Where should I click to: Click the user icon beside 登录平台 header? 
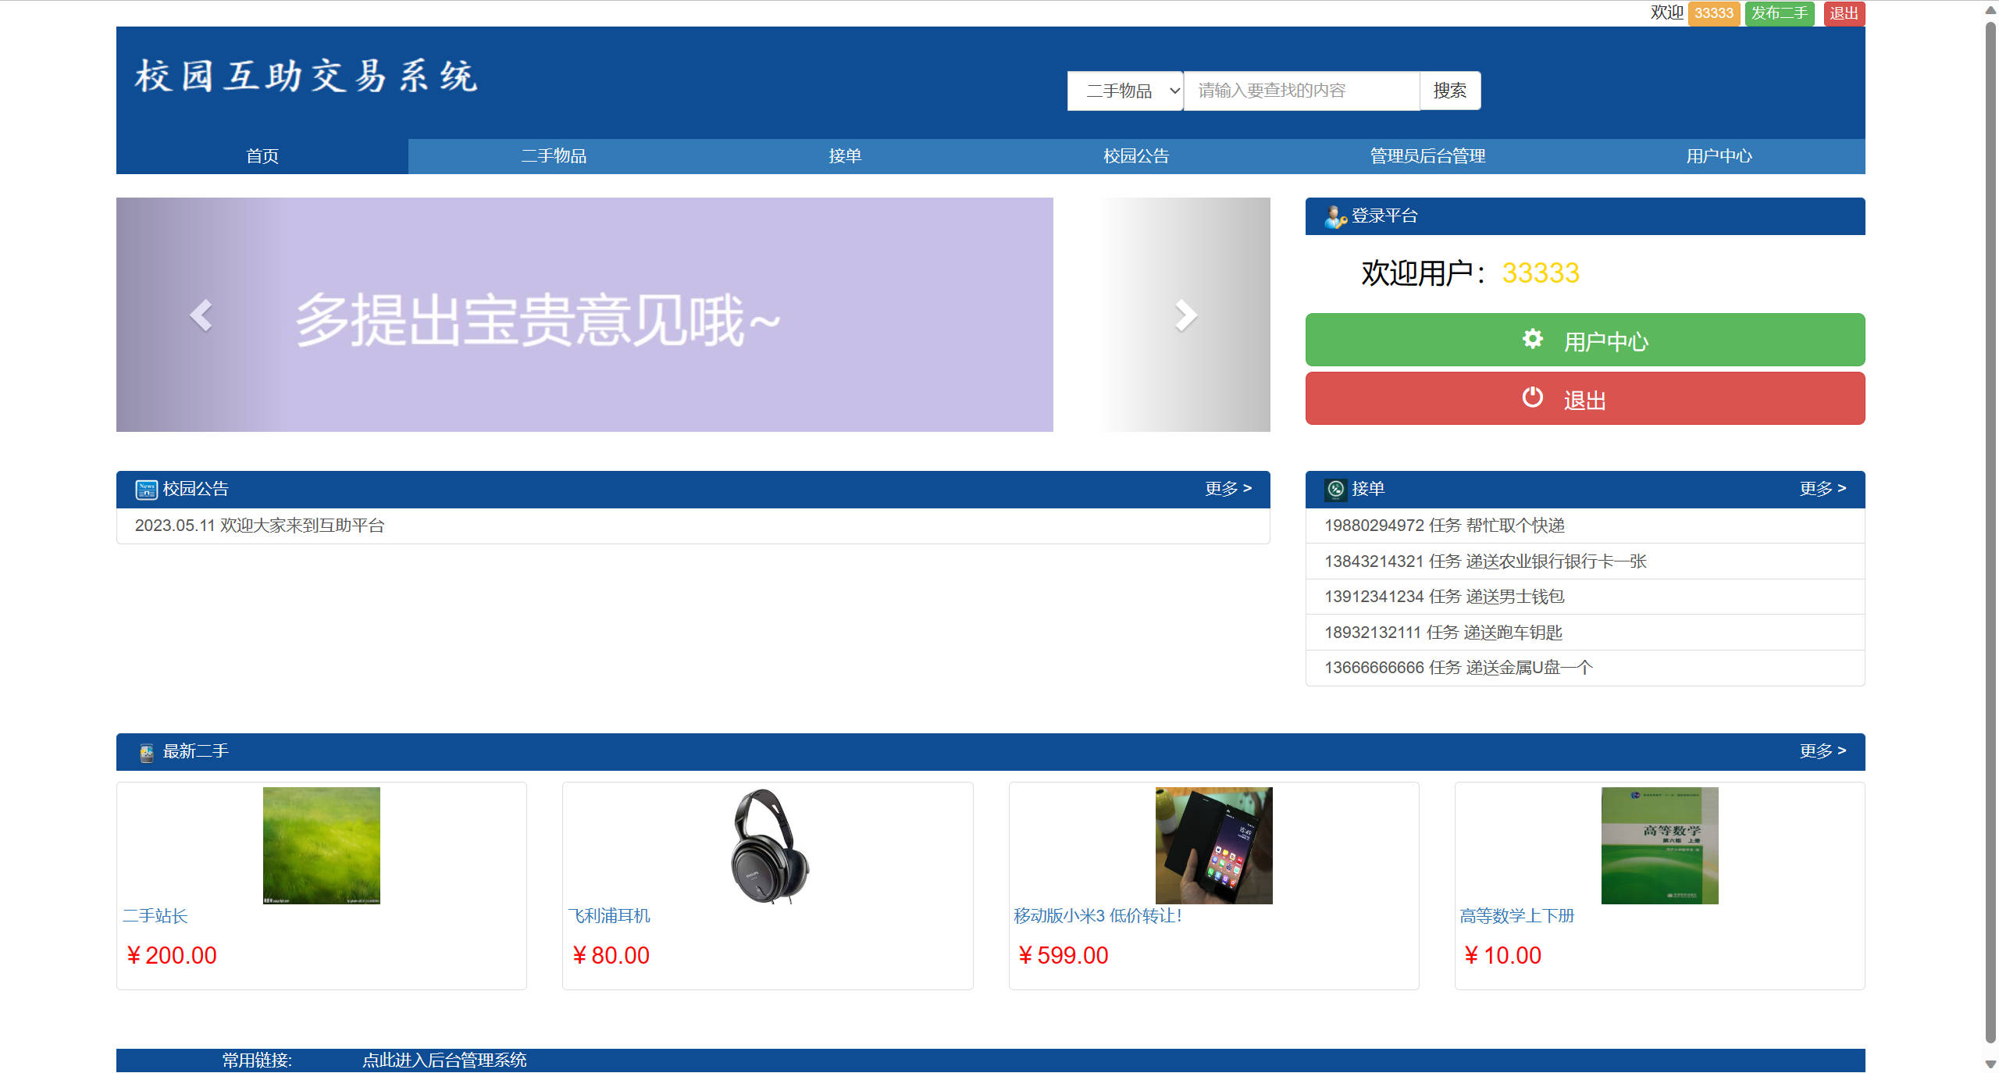click(1334, 216)
